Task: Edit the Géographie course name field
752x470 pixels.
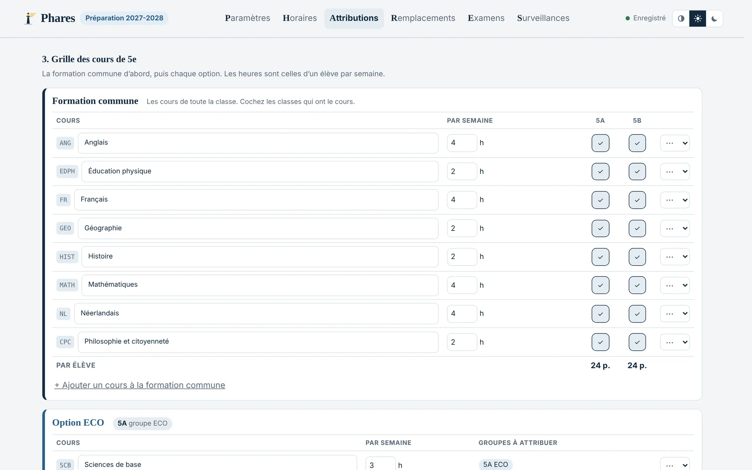Action: (x=258, y=228)
